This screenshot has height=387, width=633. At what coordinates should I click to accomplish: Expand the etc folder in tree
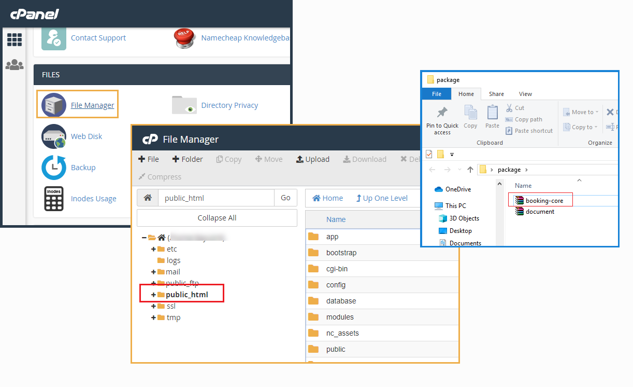click(153, 249)
